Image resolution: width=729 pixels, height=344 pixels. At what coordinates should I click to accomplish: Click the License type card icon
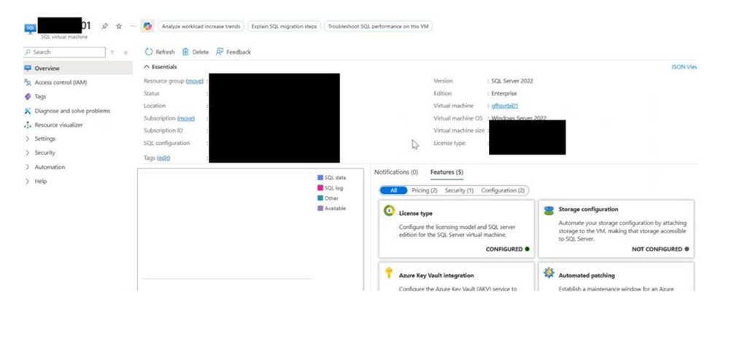point(389,211)
